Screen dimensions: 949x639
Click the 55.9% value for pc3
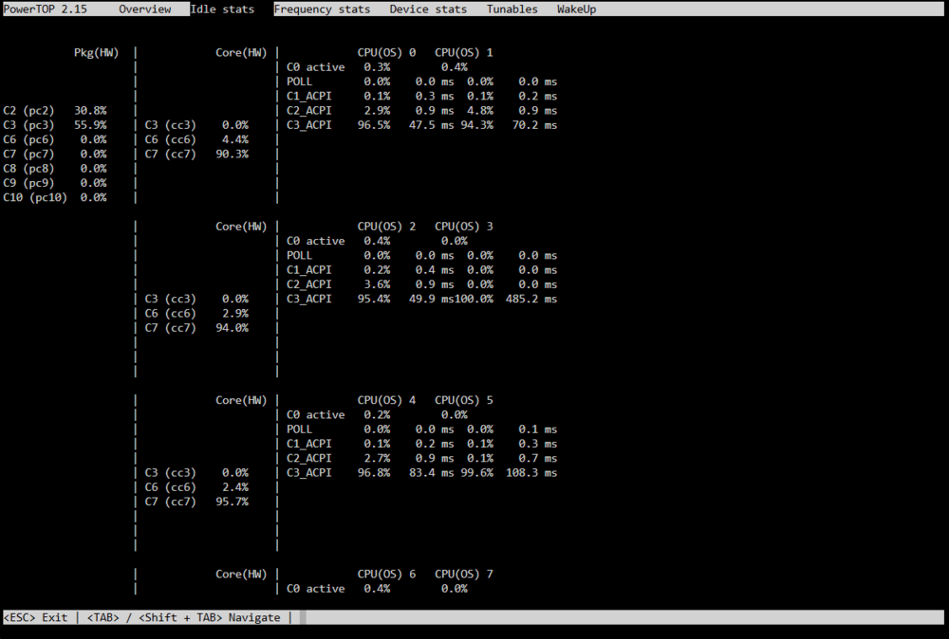[x=90, y=125]
